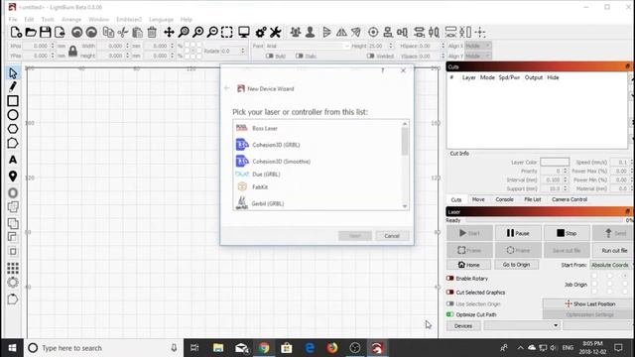The image size is (635, 357).
Task: Toggle the Welded text switch
Action: tap(370, 56)
